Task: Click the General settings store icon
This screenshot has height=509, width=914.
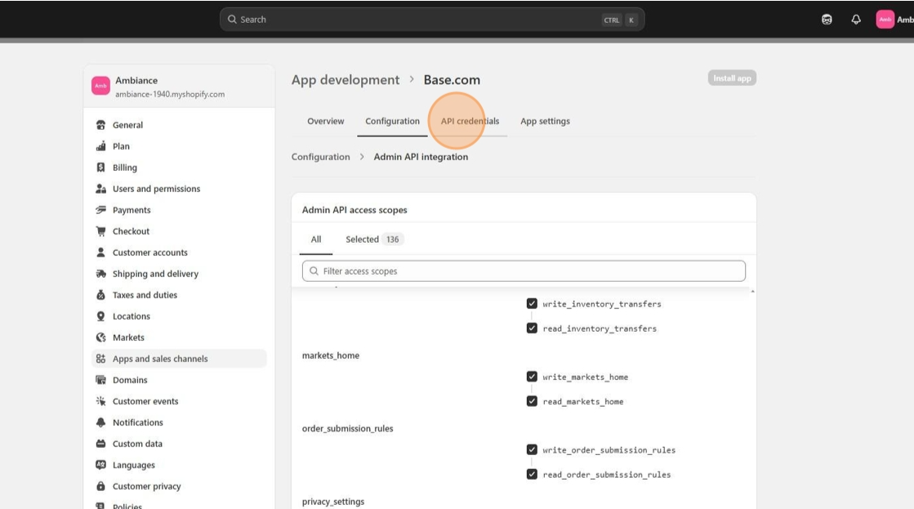Action: pyautogui.click(x=101, y=125)
